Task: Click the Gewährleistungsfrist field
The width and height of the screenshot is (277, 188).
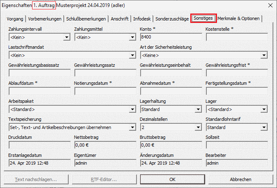Action: pos(237,73)
